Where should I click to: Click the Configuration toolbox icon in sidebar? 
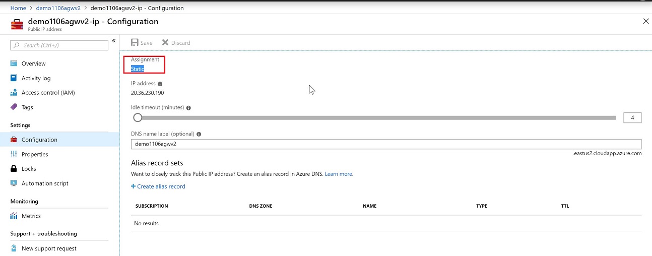click(14, 140)
